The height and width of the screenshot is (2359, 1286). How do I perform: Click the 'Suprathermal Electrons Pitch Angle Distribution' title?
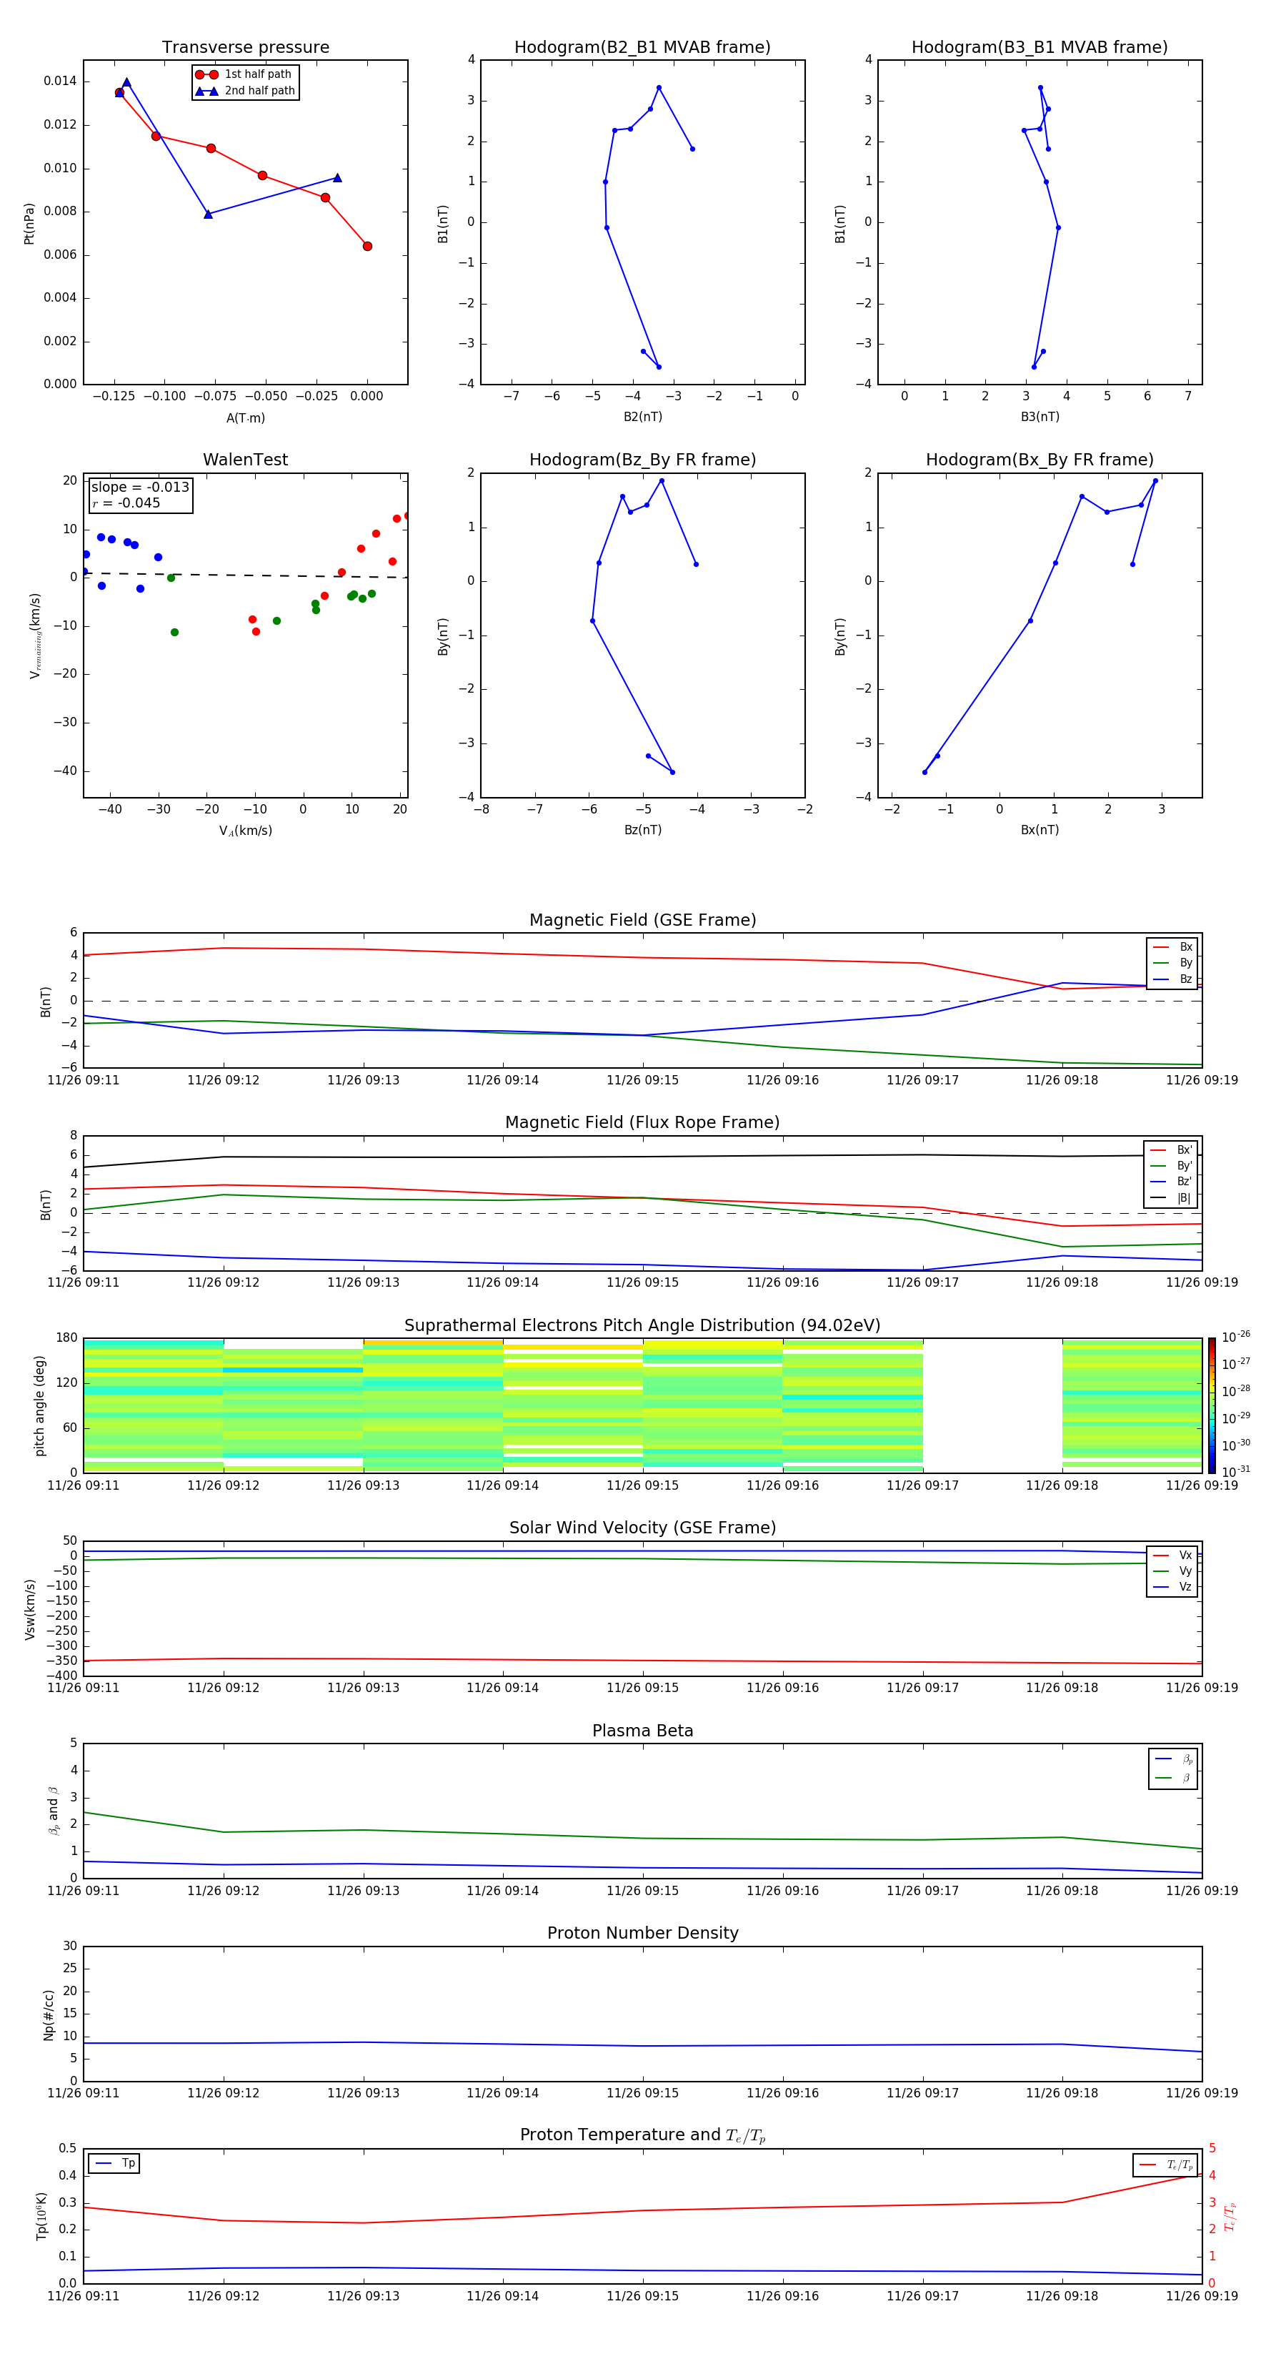coord(642,1326)
